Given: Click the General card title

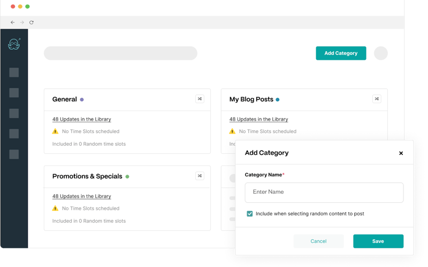Looking at the screenshot, I should pos(64,99).
